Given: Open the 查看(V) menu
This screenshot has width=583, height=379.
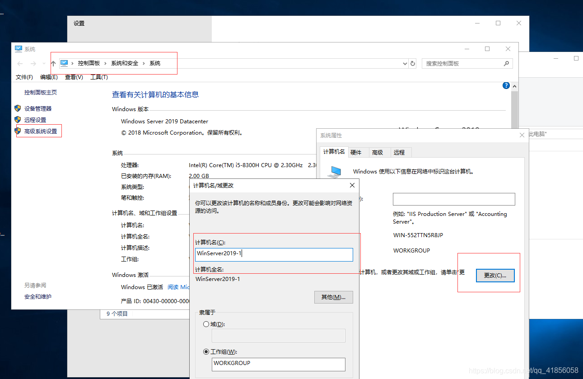Looking at the screenshot, I should pyautogui.click(x=74, y=77).
